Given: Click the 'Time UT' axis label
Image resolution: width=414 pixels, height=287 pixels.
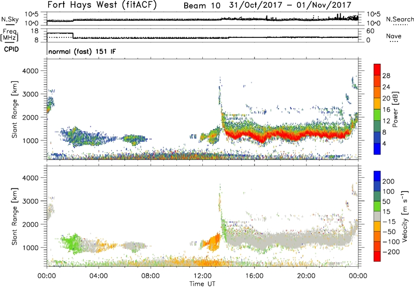Looking at the screenshot, I should (202, 284).
